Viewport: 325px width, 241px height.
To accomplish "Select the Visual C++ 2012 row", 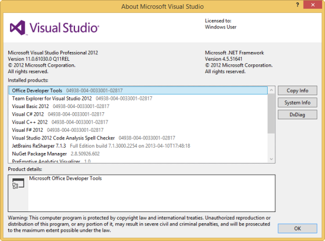I will point(138,122).
